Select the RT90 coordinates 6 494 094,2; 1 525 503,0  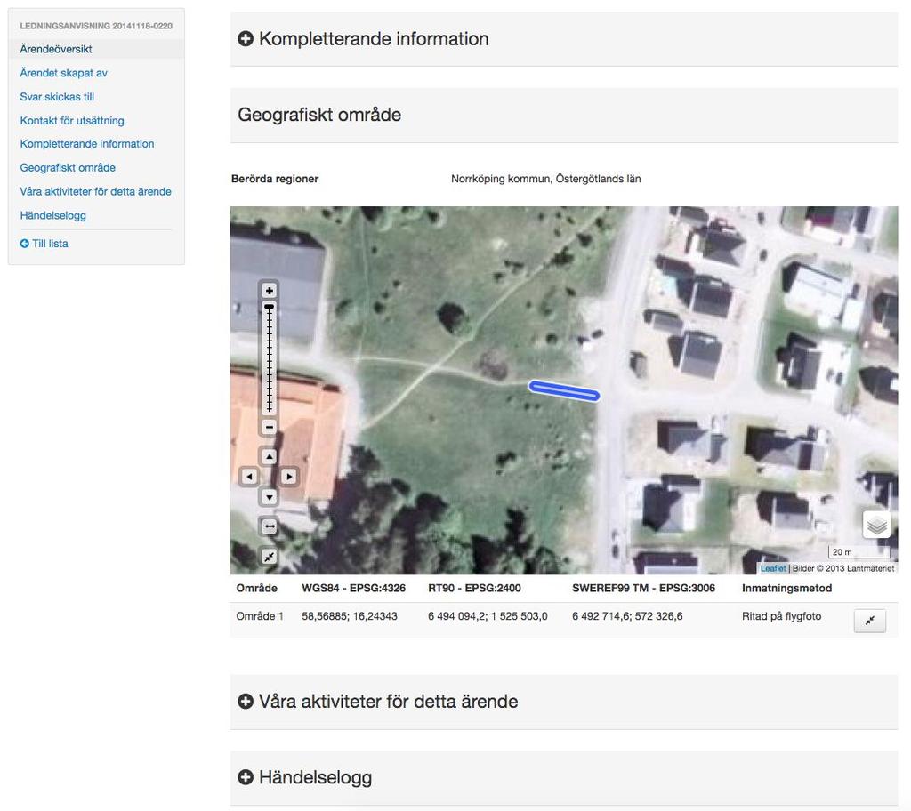click(x=488, y=615)
